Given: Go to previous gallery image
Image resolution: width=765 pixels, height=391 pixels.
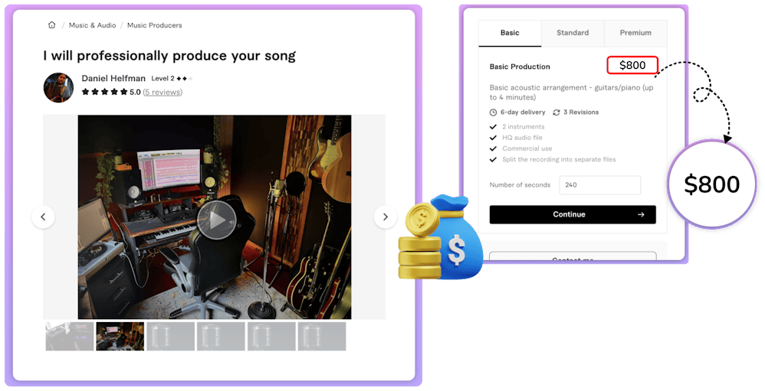Looking at the screenshot, I should coord(43,217).
